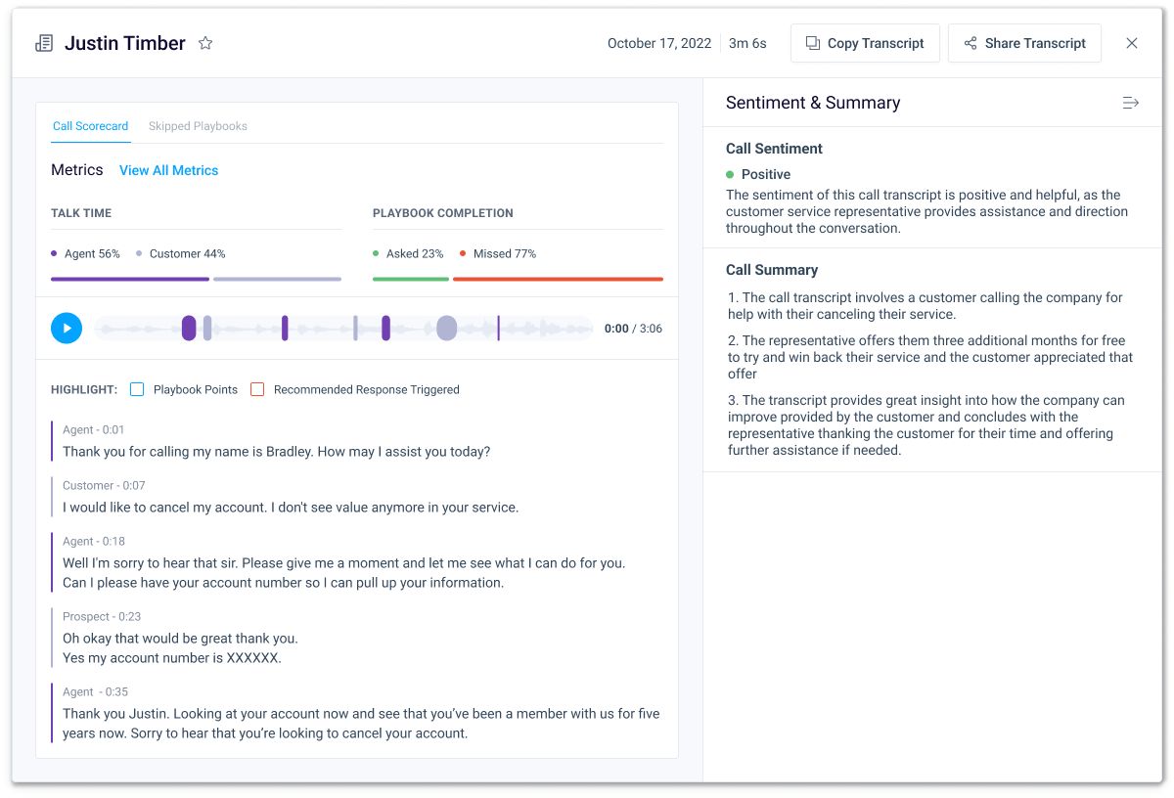Click the 'Agent - 0:35' transcript timestamp
The height and width of the screenshot is (798, 1174).
click(96, 692)
